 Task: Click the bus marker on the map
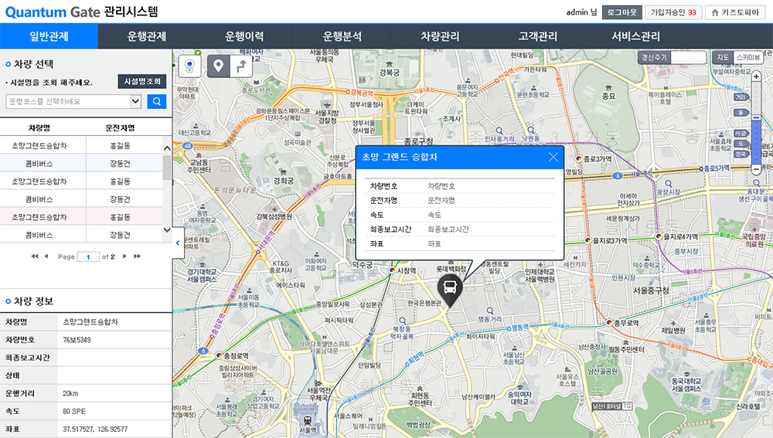[x=450, y=290]
